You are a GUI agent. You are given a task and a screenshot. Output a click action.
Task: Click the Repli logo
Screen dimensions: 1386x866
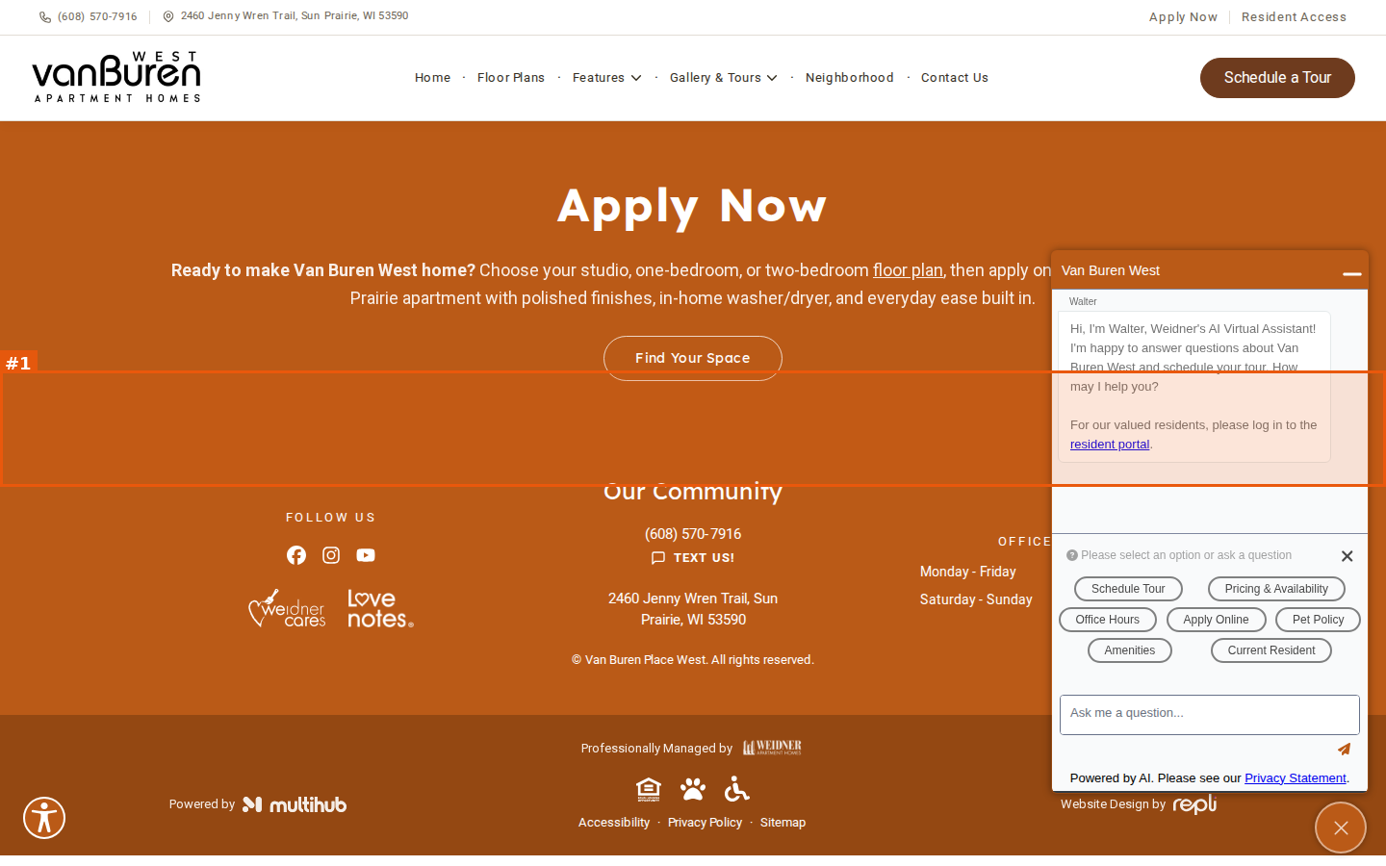point(1194,804)
